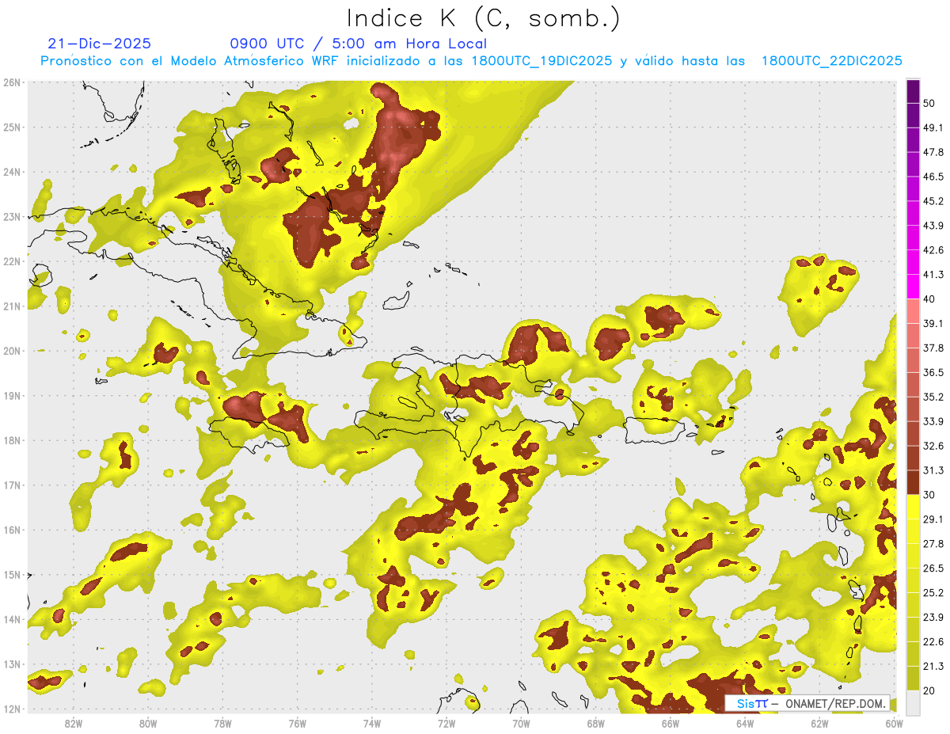Click colorbar value label "37.8"

click(933, 348)
